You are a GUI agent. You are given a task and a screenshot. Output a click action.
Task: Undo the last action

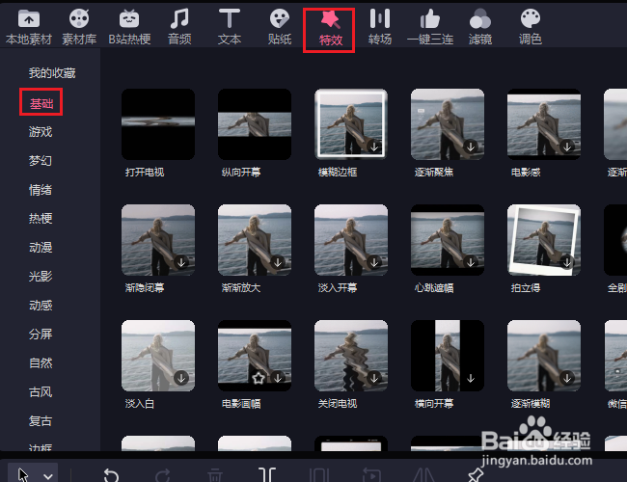[x=111, y=475]
